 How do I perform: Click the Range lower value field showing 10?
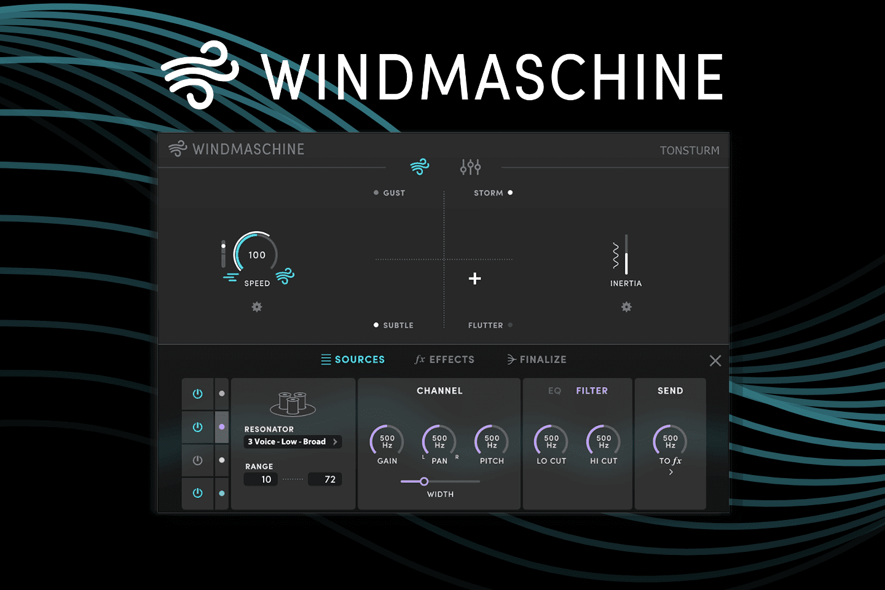pos(260,479)
